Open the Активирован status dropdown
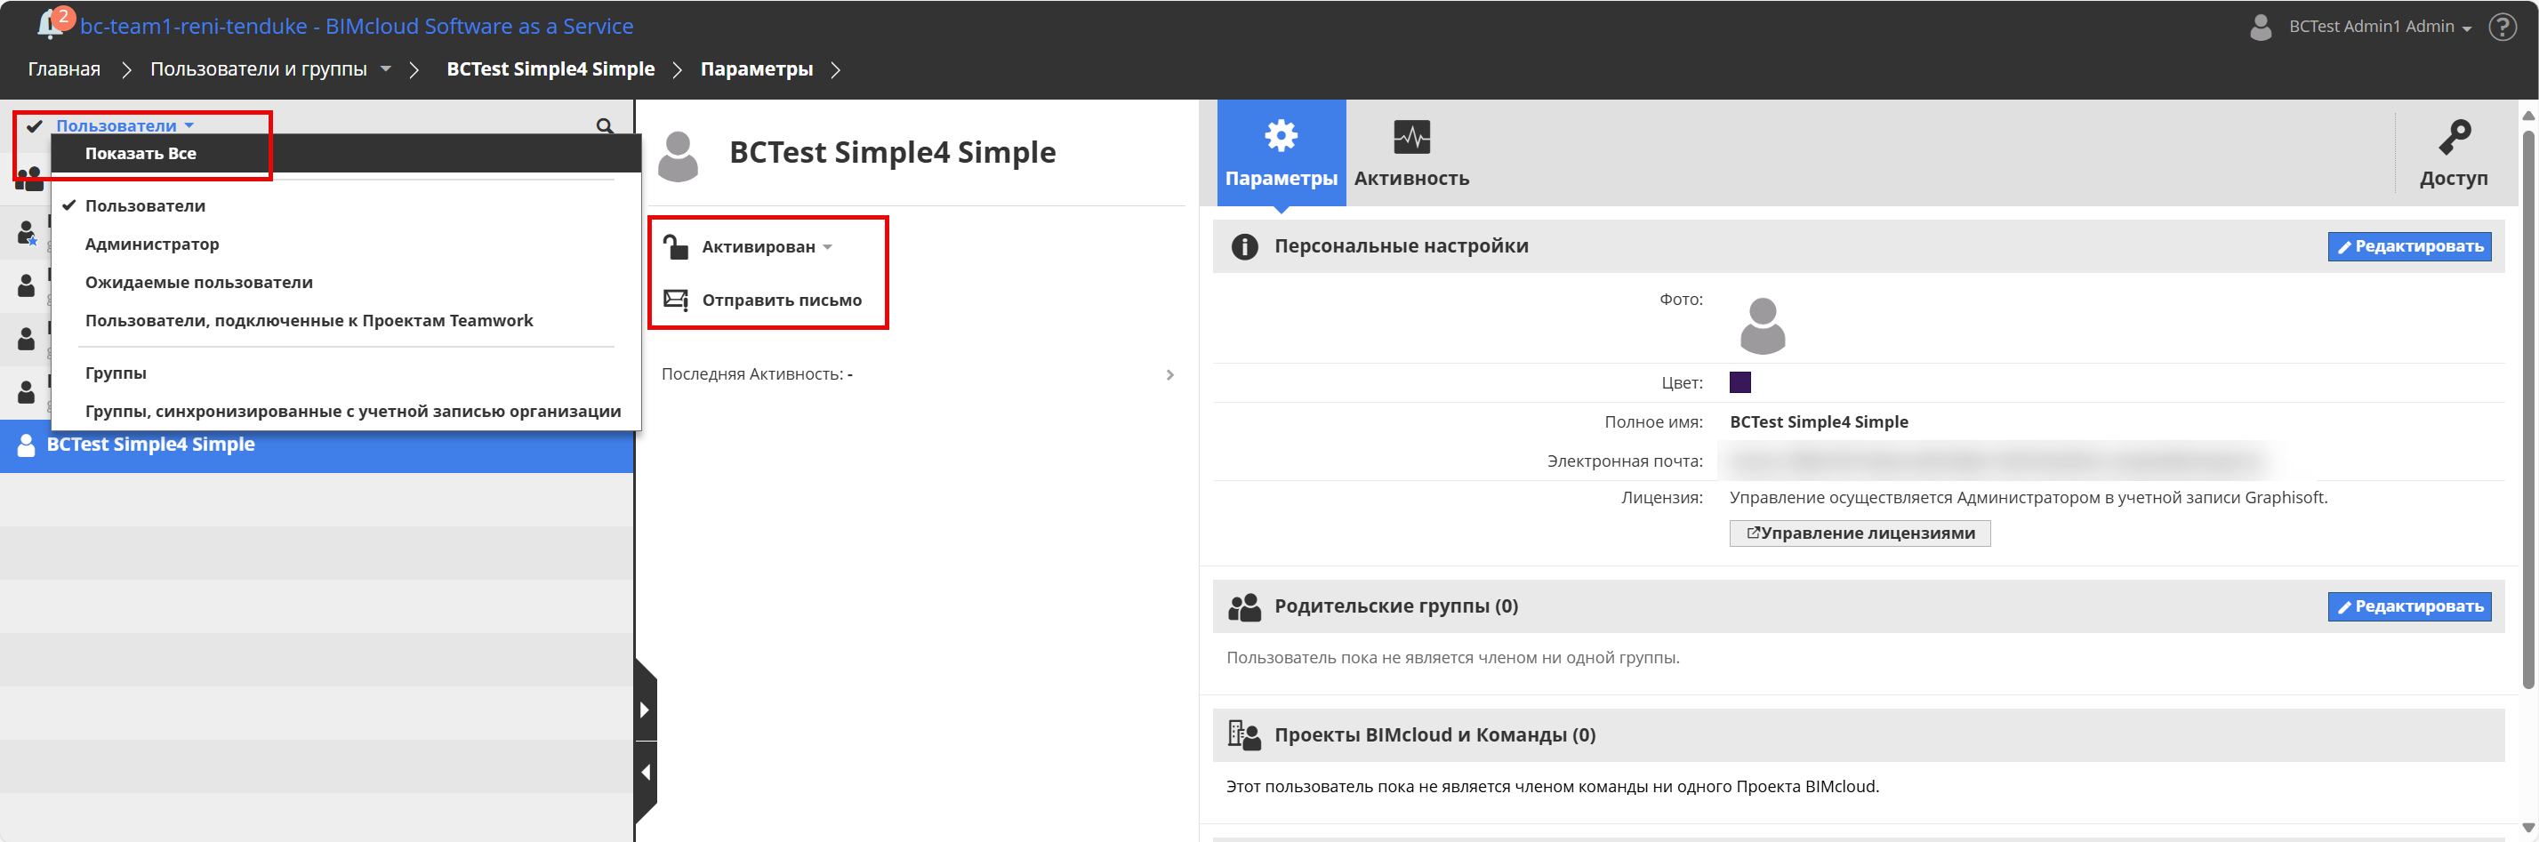Screen dimensions: 2539x842 [767, 246]
